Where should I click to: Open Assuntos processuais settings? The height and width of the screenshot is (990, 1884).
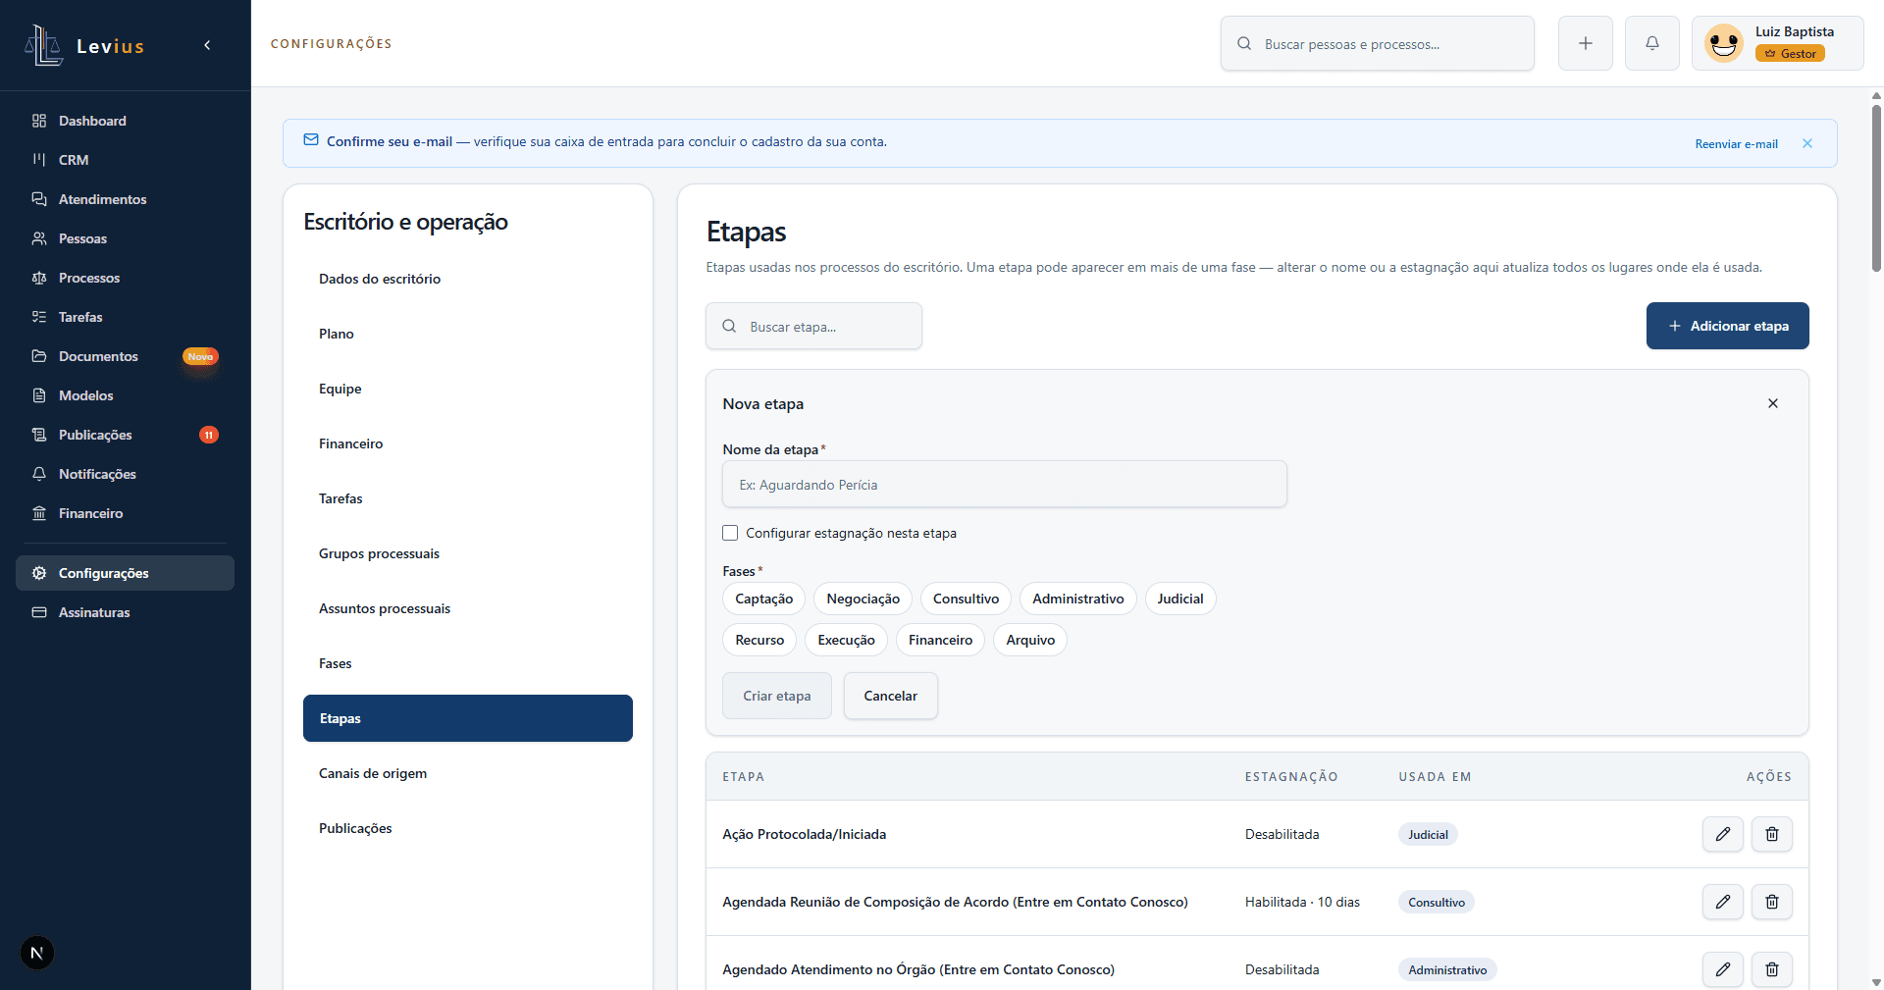tap(468, 608)
